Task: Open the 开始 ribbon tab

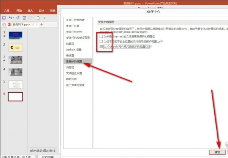Action: coord(19,11)
